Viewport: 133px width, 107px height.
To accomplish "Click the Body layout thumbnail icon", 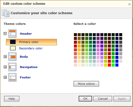I will tap(12, 56).
